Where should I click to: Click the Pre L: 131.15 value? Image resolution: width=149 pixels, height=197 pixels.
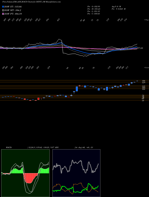94,11
